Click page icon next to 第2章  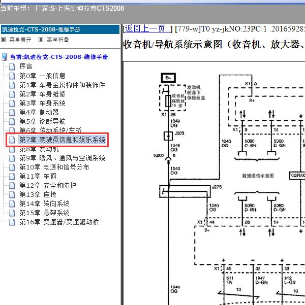coord(12,94)
